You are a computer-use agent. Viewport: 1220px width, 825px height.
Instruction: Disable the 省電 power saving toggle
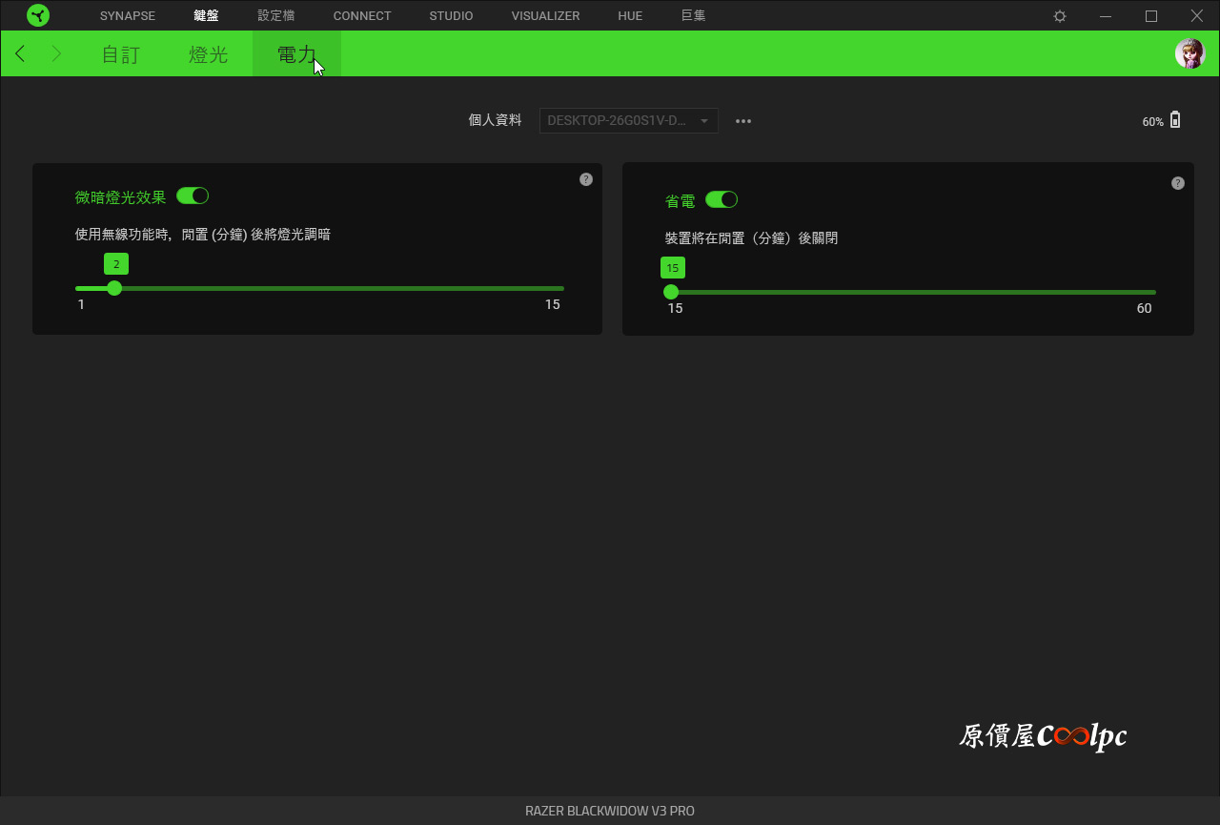722,199
